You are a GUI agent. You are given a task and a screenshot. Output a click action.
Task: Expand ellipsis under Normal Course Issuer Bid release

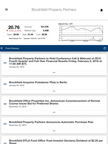pyautogui.click(x=54, y=112)
